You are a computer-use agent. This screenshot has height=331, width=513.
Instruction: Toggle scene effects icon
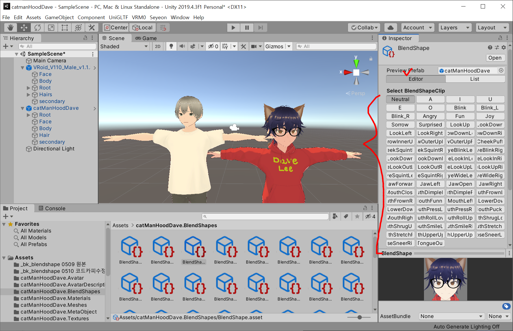coord(193,46)
